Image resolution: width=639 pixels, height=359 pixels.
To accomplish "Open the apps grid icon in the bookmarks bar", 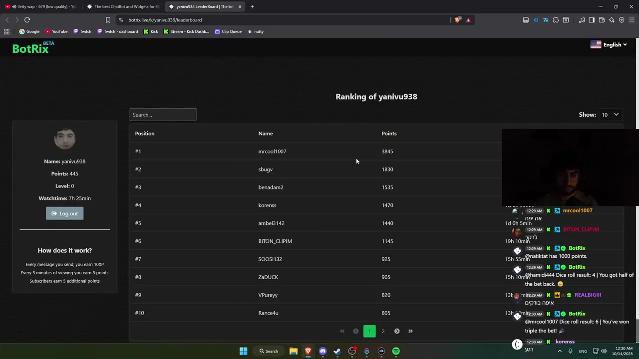I will click(6, 31).
